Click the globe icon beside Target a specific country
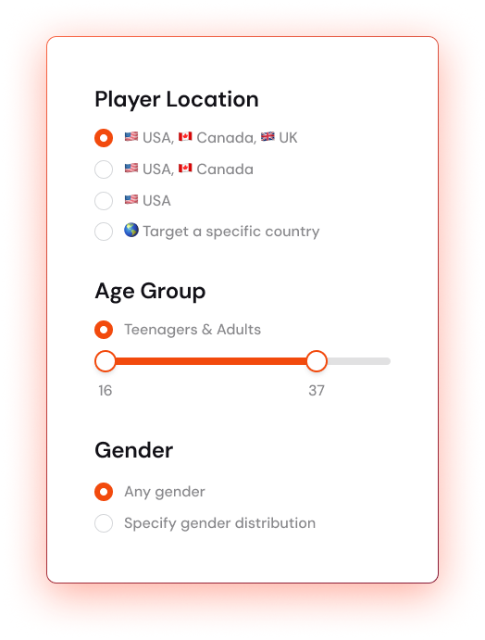The width and height of the screenshot is (485, 640). 131,231
